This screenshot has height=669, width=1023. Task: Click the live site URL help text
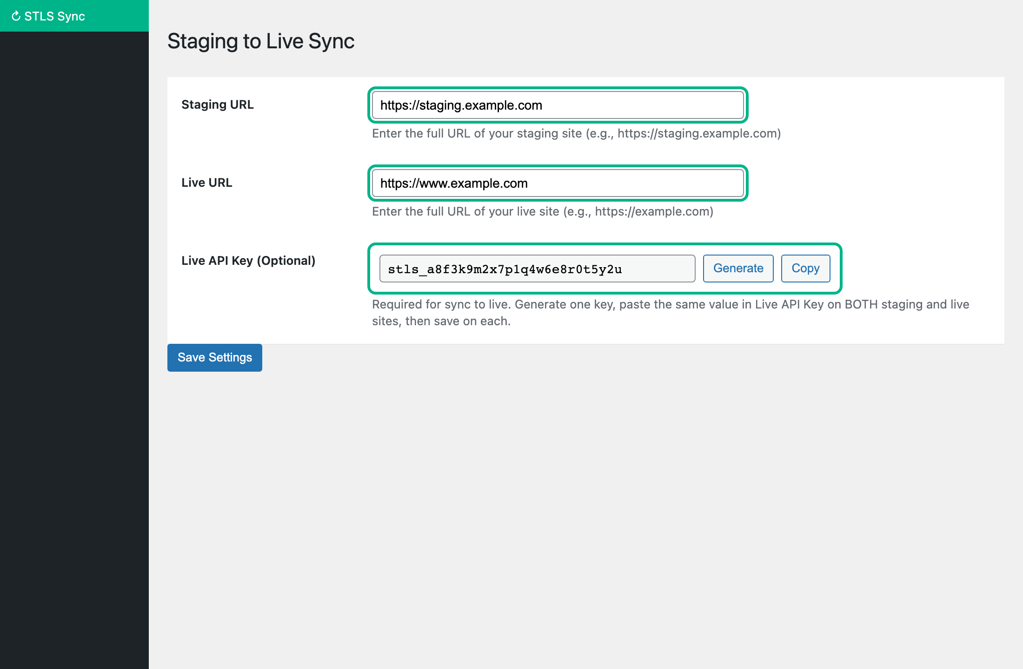543,211
